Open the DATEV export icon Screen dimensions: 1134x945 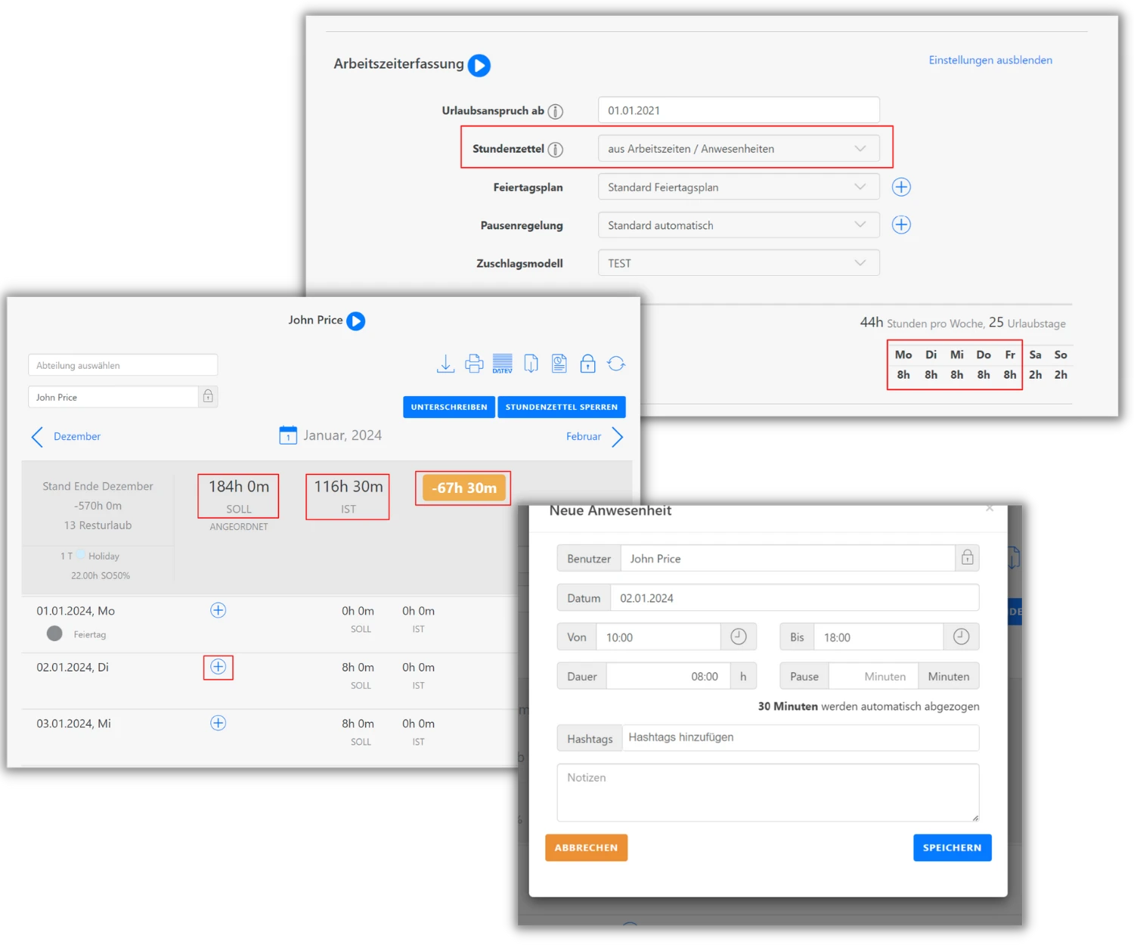click(503, 364)
